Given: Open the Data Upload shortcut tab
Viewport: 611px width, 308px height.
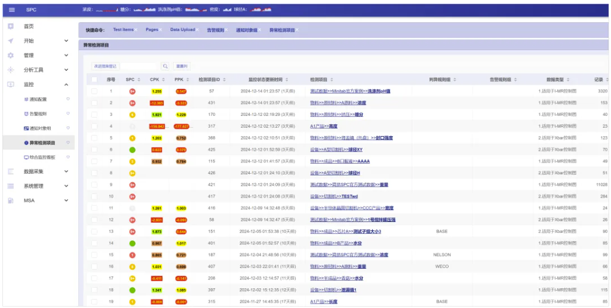Looking at the screenshot, I should [182, 30].
